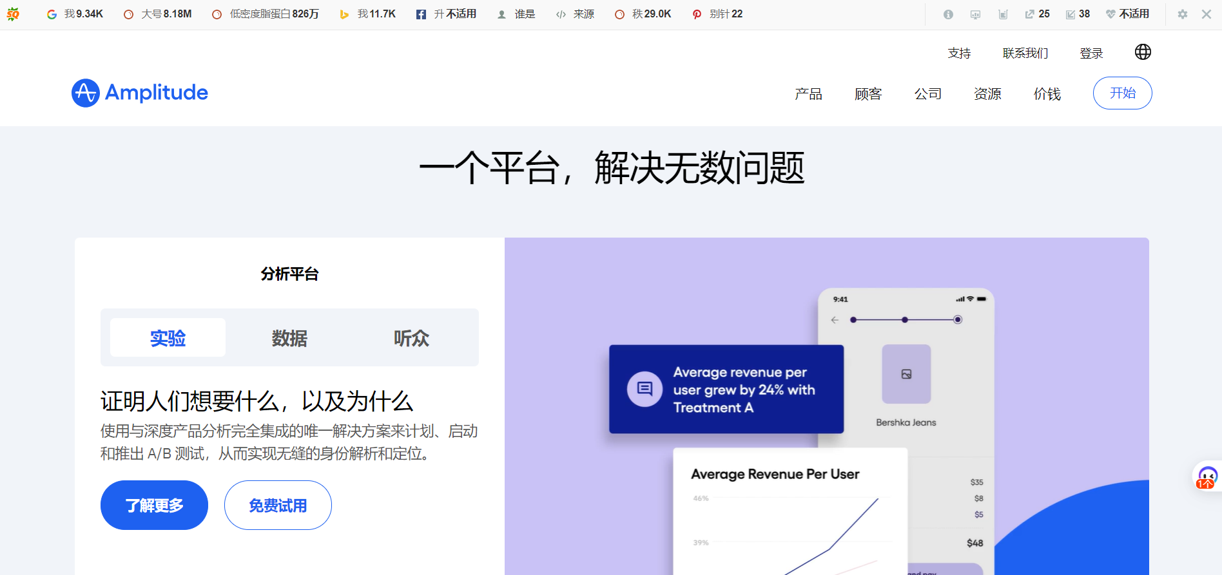Open the 支持 link

[x=959, y=53]
